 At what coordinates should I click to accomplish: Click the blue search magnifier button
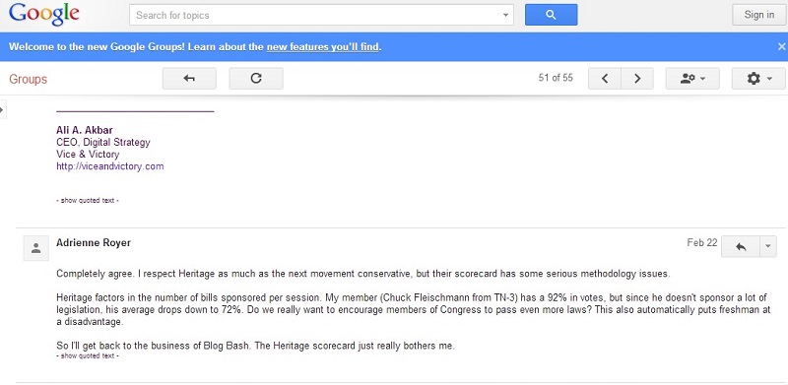(x=552, y=15)
